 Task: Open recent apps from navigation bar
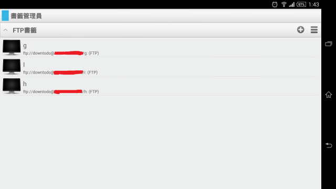tap(329, 44)
